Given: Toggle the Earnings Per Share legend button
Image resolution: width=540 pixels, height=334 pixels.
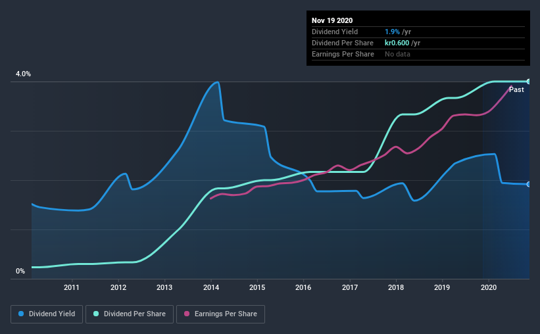Looking at the screenshot, I should pyautogui.click(x=220, y=314).
